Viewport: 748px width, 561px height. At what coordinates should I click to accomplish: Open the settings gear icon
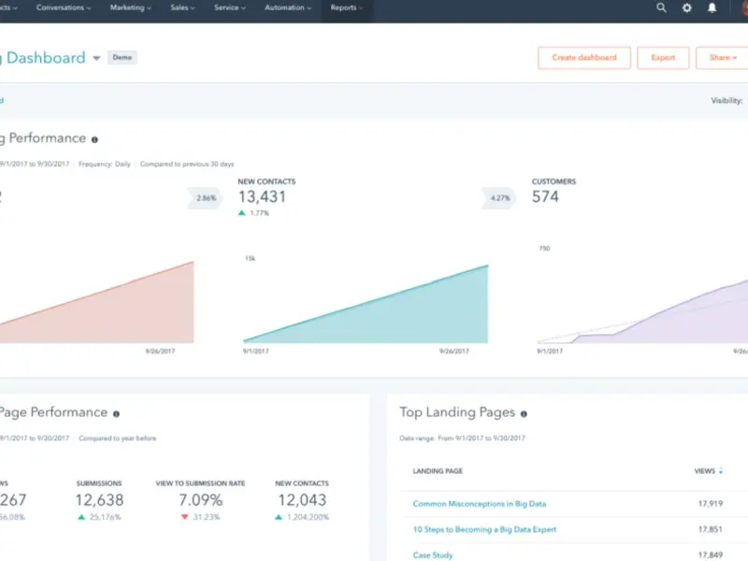pyautogui.click(x=687, y=7)
